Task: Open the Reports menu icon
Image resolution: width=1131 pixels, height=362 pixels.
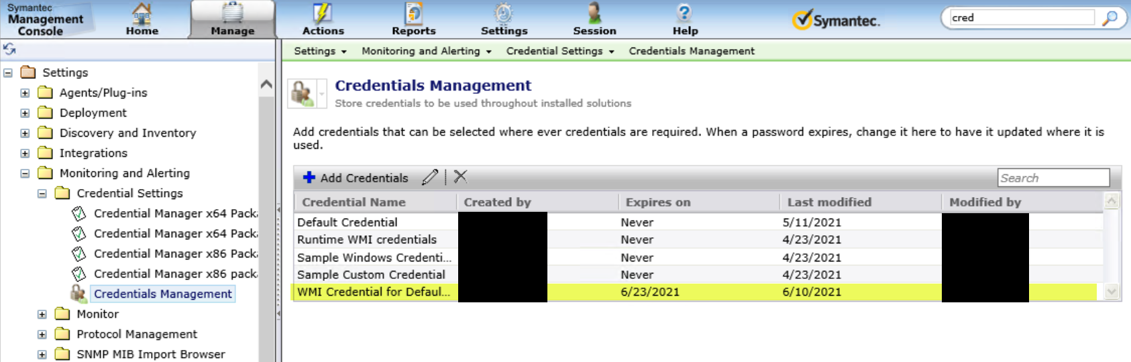Action: pyautogui.click(x=414, y=19)
